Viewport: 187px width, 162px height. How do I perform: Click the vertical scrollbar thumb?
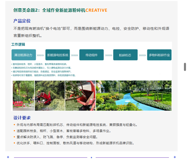[x=185, y=67]
